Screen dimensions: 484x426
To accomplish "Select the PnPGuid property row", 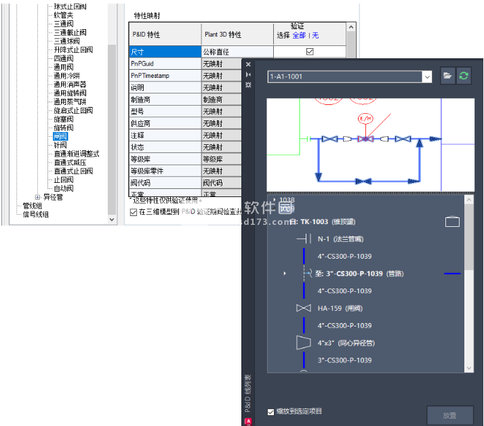I will tap(165, 64).
